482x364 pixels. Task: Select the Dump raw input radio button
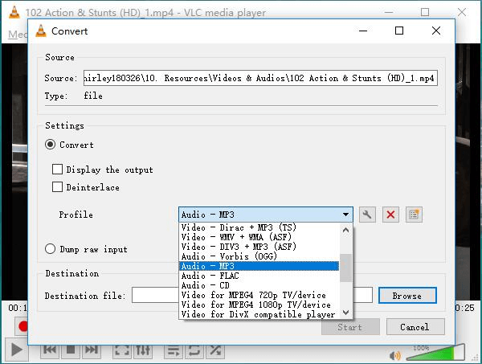(51, 249)
